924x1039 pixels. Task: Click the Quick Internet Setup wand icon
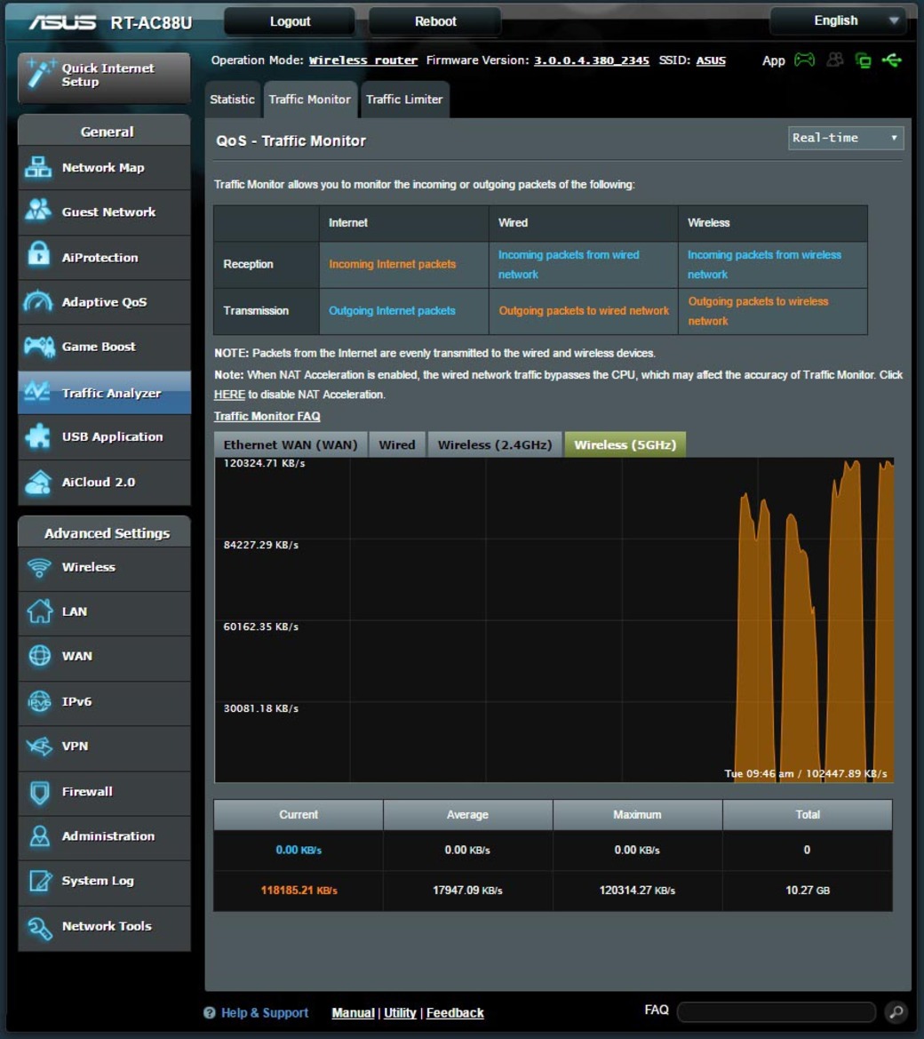point(40,75)
